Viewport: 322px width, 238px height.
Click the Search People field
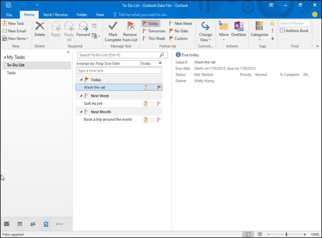click(294, 23)
